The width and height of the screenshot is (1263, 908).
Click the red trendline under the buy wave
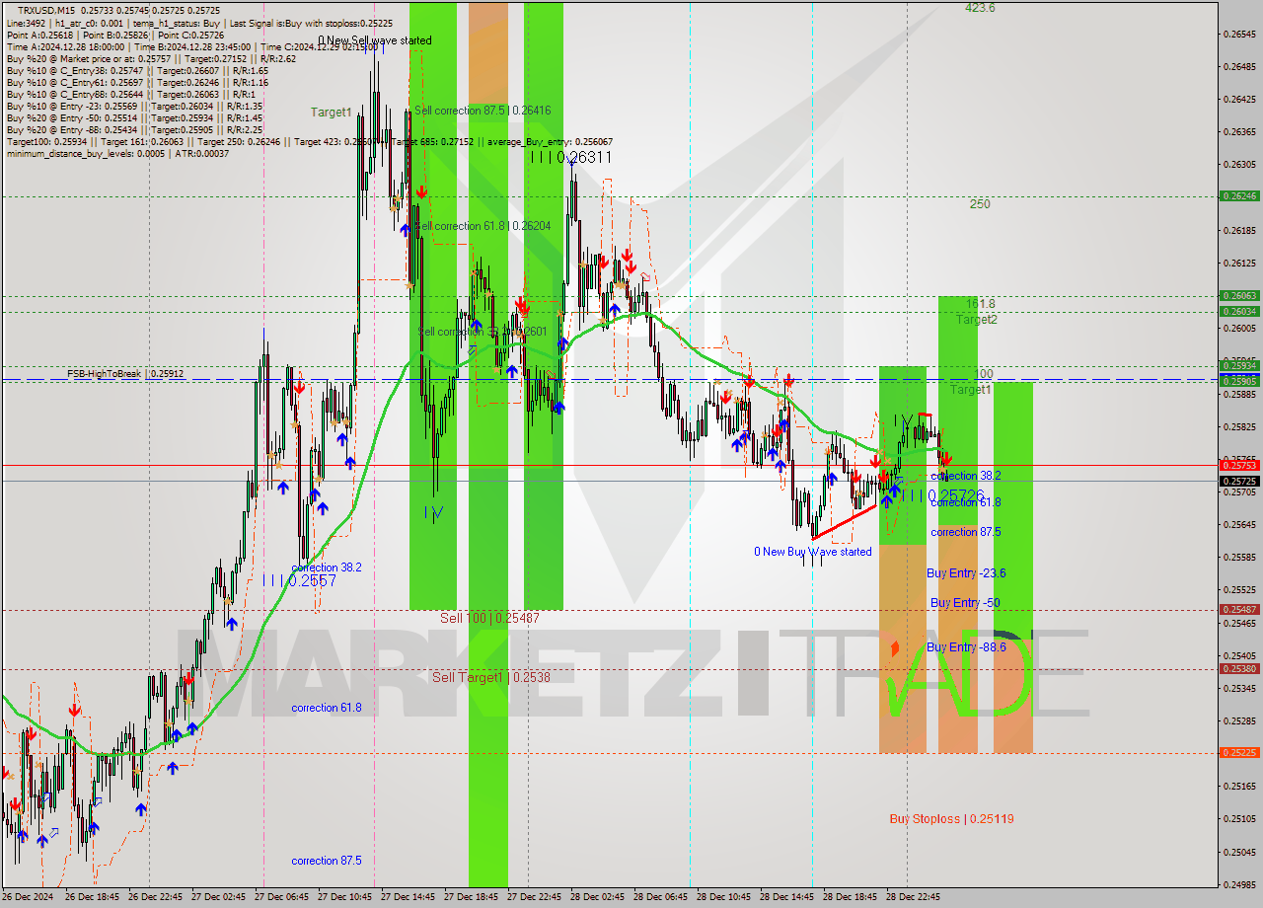pos(844,523)
